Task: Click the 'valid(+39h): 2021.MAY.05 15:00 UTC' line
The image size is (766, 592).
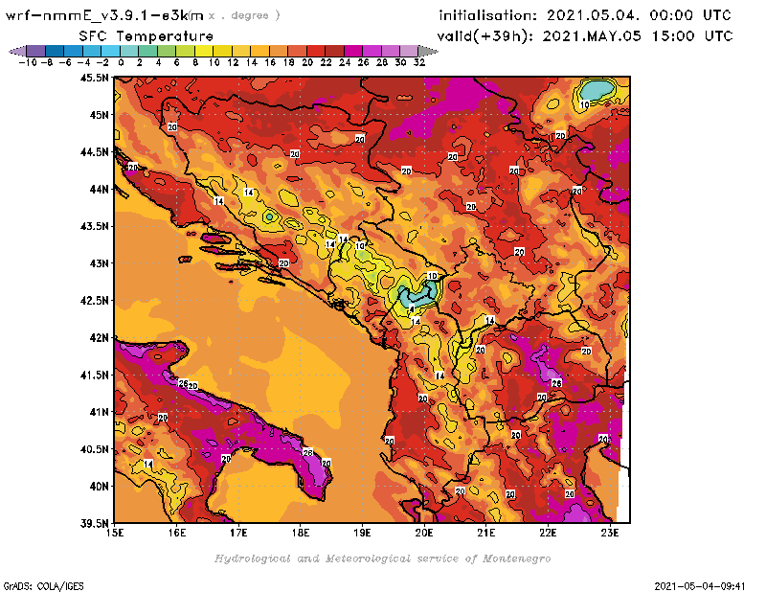Action: point(585,36)
